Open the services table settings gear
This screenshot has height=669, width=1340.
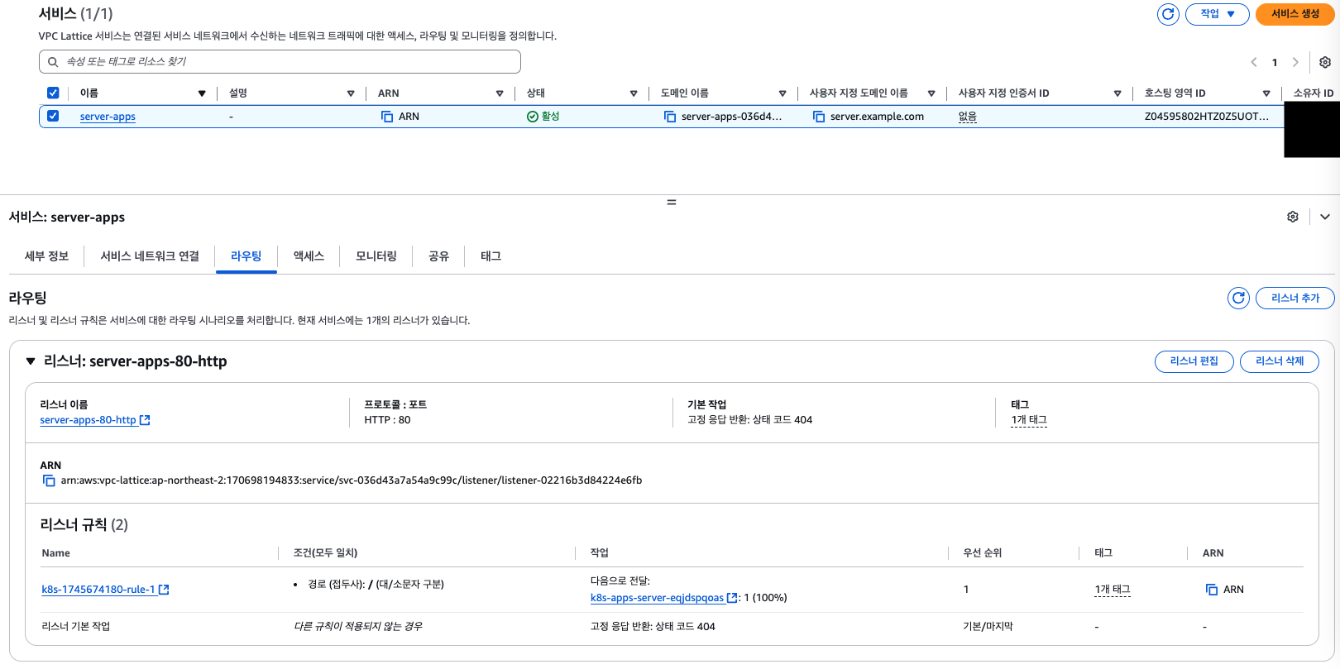tap(1324, 62)
